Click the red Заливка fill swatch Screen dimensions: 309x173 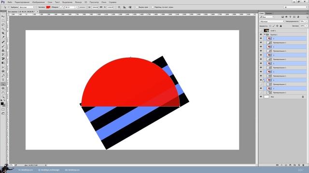coord(48,7)
